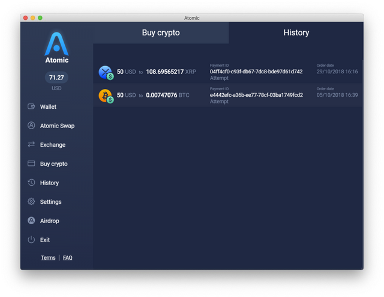Click payment ID 04ff4cf0-c93f-db67-7dc8-bde97d61d742
The image size is (384, 297).
click(x=256, y=72)
